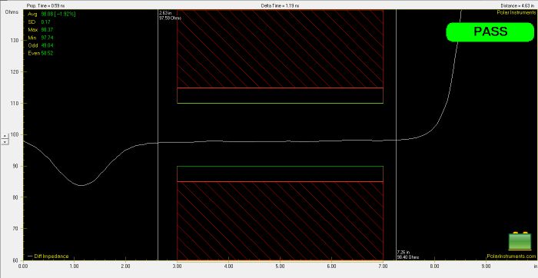Click the Diff Impedance legend entry
Screen dimensions: 538x278
click(x=48, y=256)
